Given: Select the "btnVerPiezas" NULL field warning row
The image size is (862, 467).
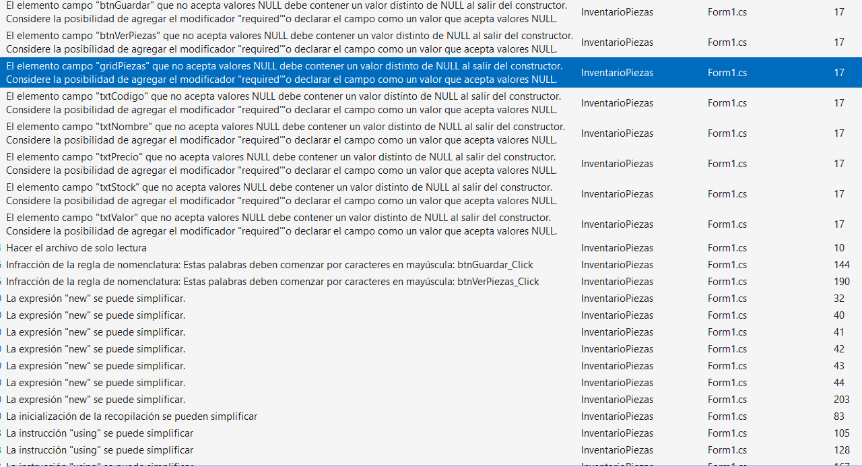Looking at the screenshot, I should 290,42.
